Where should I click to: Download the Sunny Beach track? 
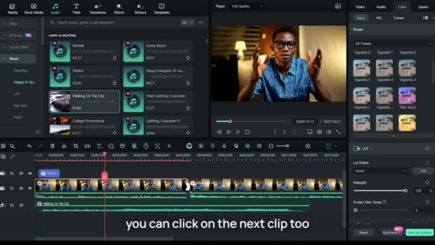tap(188, 58)
